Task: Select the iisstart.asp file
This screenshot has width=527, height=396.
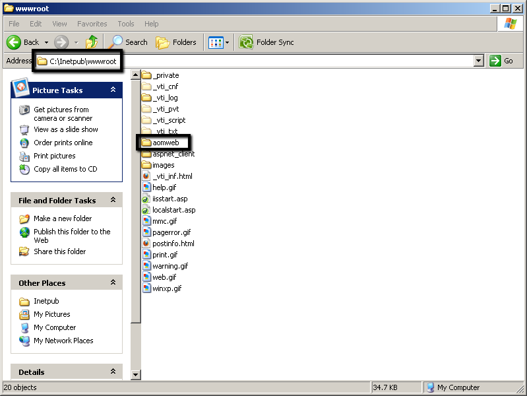Action: tap(170, 199)
